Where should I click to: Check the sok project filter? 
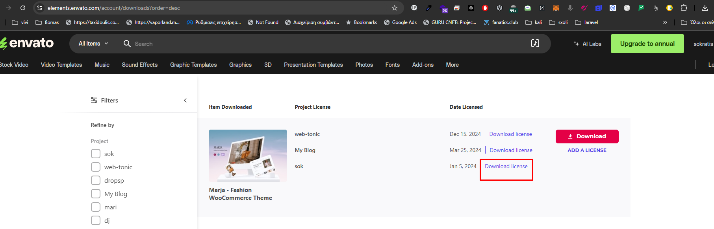coord(96,154)
